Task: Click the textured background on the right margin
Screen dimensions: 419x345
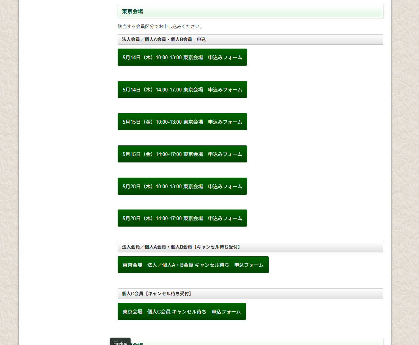Action: coord(405,171)
